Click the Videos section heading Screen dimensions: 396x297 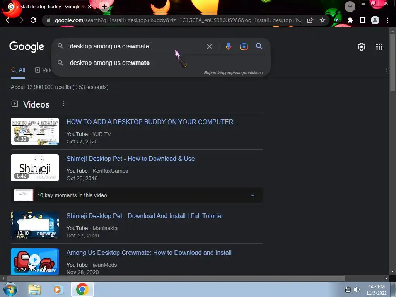click(36, 104)
